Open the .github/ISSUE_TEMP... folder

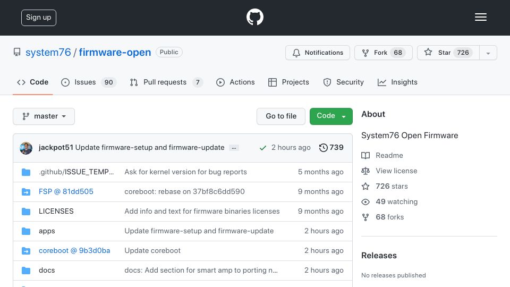(x=76, y=172)
